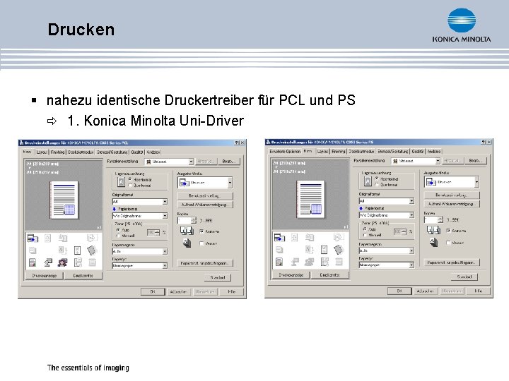Click page preview thumbnail in PCL window
The image size is (509, 381).
coord(64,200)
